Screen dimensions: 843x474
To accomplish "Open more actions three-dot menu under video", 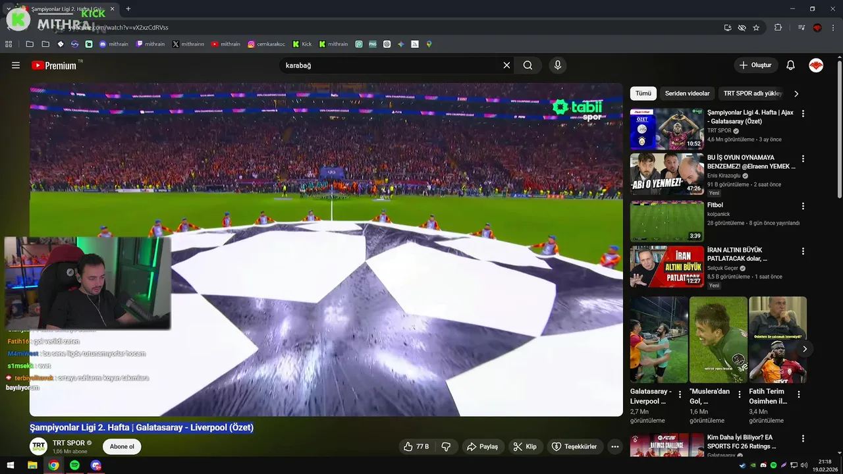I will pos(615,446).
